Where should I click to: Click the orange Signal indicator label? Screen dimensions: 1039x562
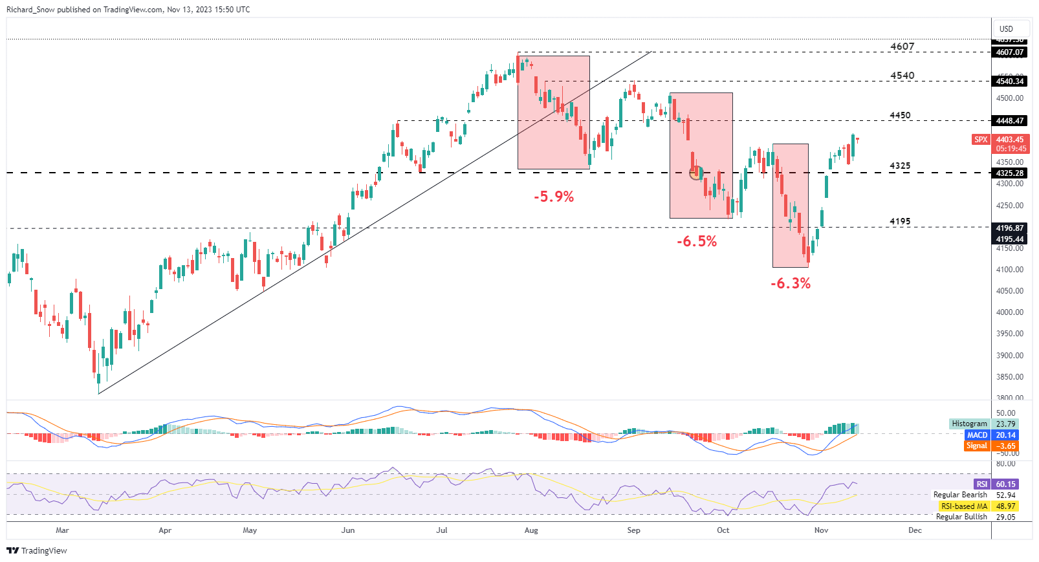977,446
